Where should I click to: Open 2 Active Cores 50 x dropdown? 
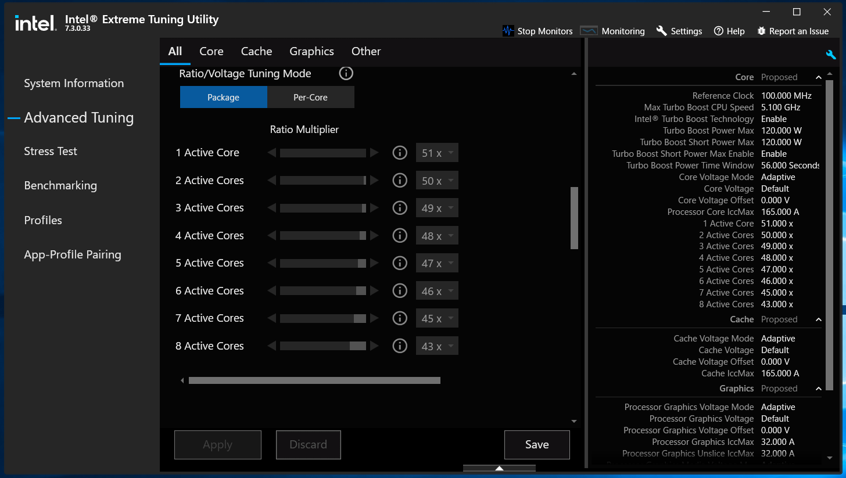437,181
